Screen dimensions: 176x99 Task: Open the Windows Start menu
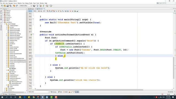click(2, 97)
